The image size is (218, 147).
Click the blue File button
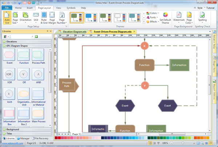[x=7, y=7]
